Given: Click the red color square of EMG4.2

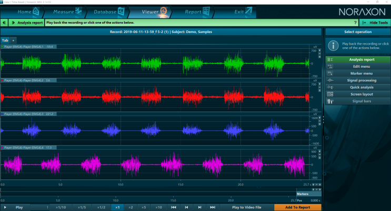Looking at the screenshot, I should [2, 80].
